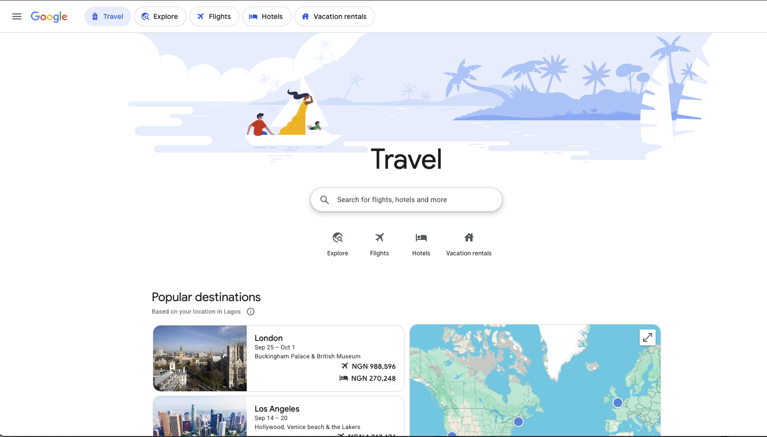Image resolution: width=767 pixels, height=437 pixels.
Task: Open the Los Angeles destination card
Action: [279, 416]
